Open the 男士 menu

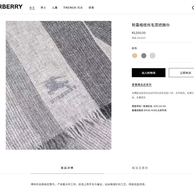pyautogui.click(x=43, y=8)
